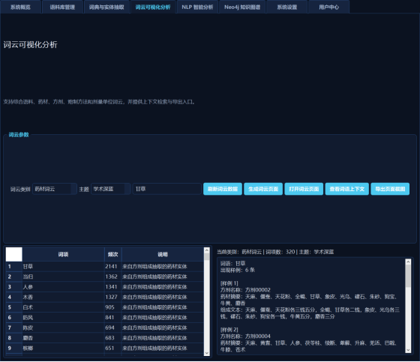Click the table's vertical scrollbar thumb
This screenshot has height=362, width=420.
(x=206, y=256)
